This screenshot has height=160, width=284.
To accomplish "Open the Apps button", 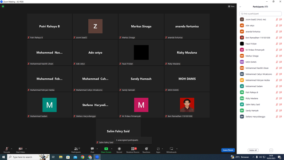I will click(158, 150).
